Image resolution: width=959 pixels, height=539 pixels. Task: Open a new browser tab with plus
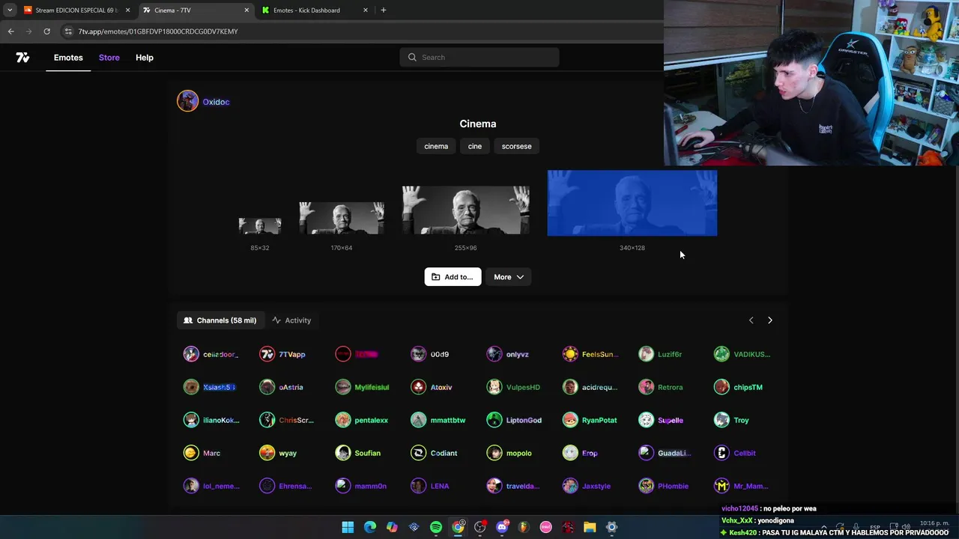[384, 10]
